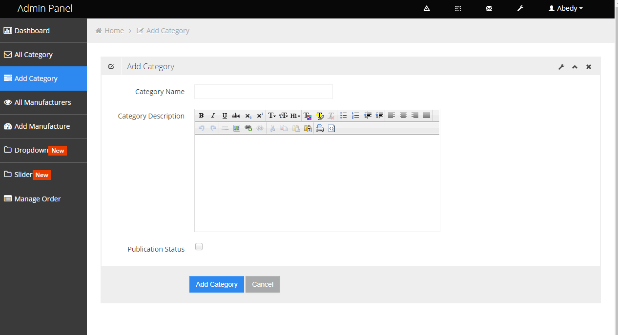The image size is (618, 335).
Task: Apply superscript formatting in editor
Action: tap(260, 116)
